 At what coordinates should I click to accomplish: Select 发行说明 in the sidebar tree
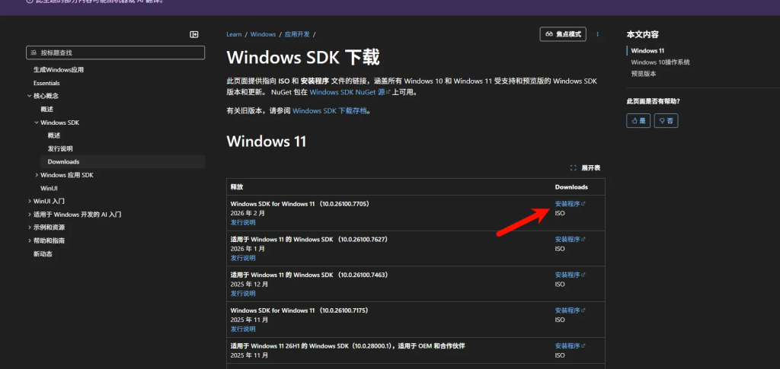pos(60,148)
